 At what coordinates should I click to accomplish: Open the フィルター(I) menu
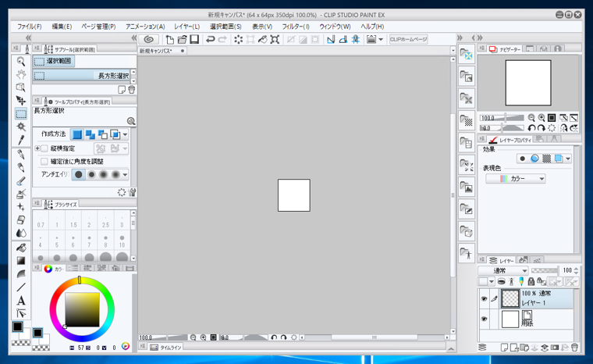coord(296,27)
